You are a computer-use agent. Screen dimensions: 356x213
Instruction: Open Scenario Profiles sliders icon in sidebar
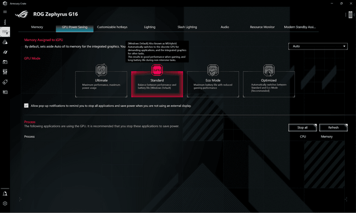5,72
